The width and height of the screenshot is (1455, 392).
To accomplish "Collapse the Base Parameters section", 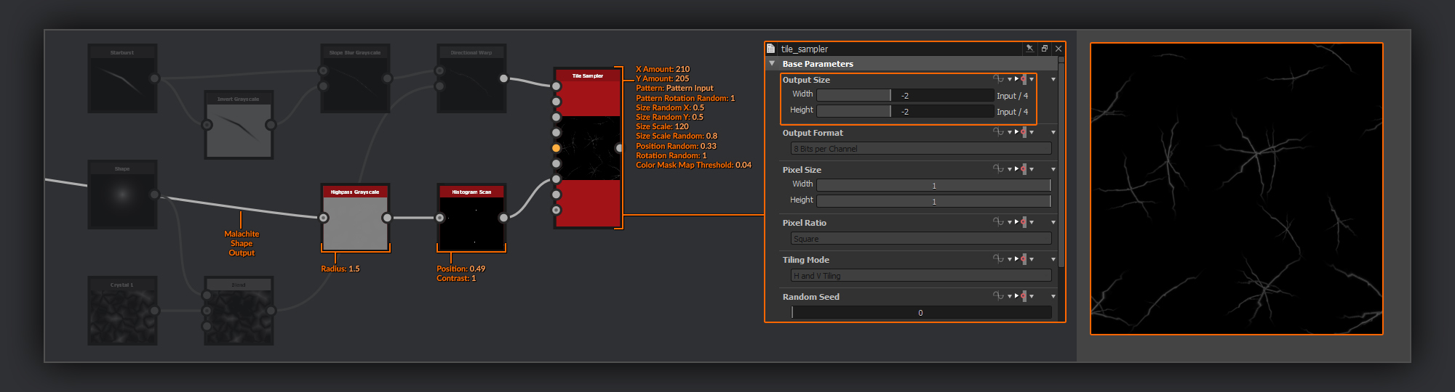I will tap(772, 64).
